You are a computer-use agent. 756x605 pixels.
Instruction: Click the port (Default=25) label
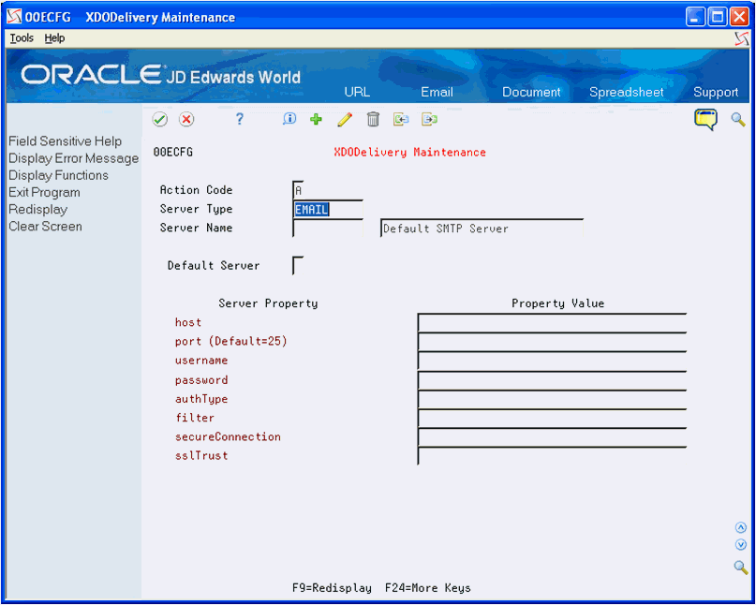(x=231, y=341)
